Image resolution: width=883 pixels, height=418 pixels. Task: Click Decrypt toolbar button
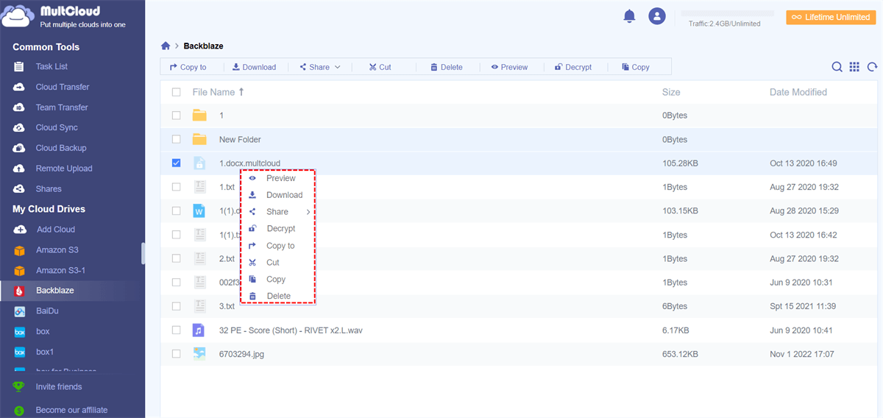coord(573,67)
